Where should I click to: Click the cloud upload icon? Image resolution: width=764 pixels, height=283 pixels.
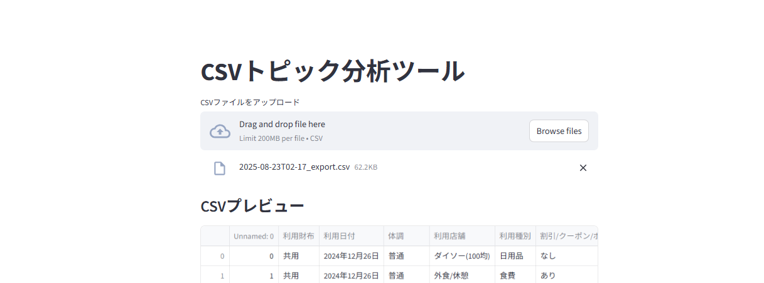coord(220,131)
